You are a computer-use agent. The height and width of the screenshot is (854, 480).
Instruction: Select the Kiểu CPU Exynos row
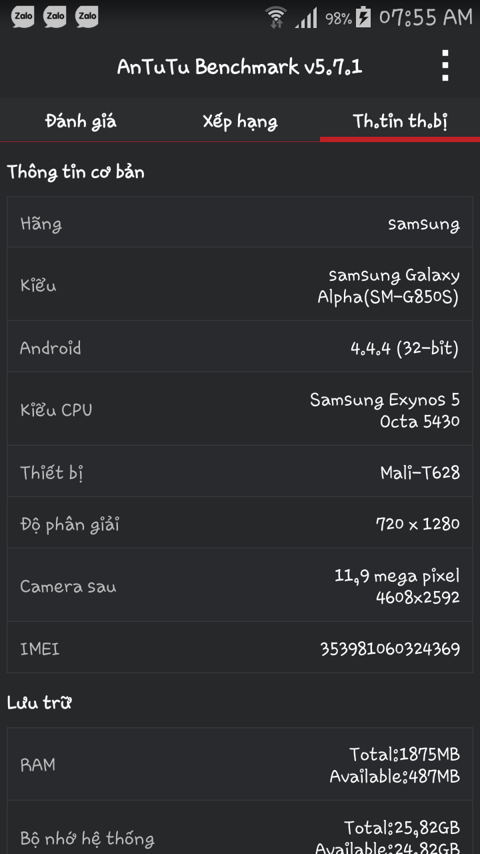click(240, 410)
